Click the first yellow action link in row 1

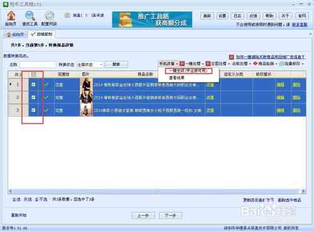tap(280, 85)
